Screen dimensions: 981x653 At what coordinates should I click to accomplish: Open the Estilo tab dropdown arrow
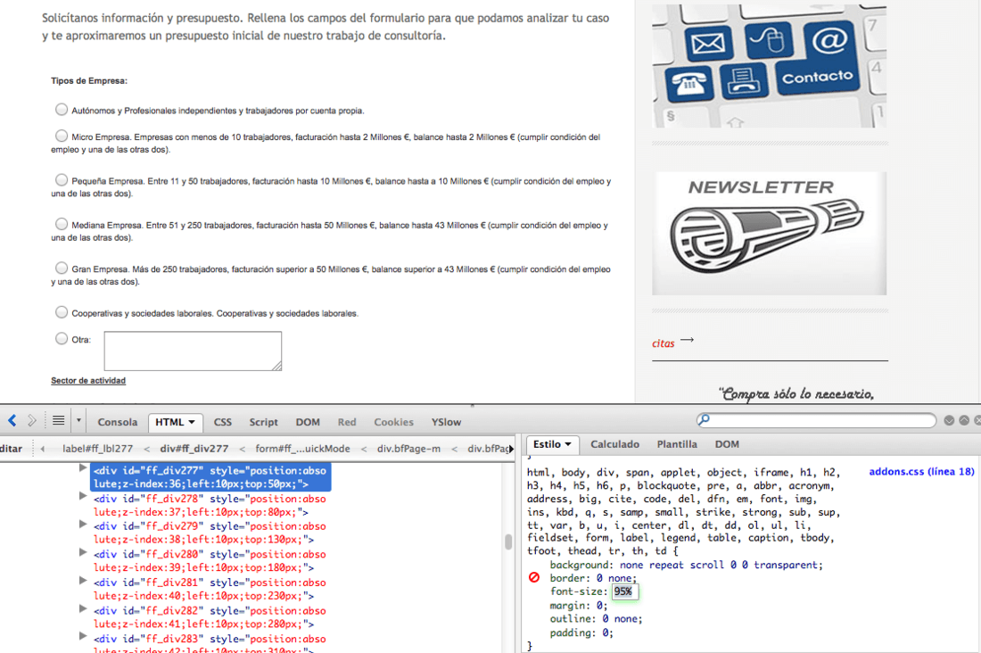click(x=568, y=444)
